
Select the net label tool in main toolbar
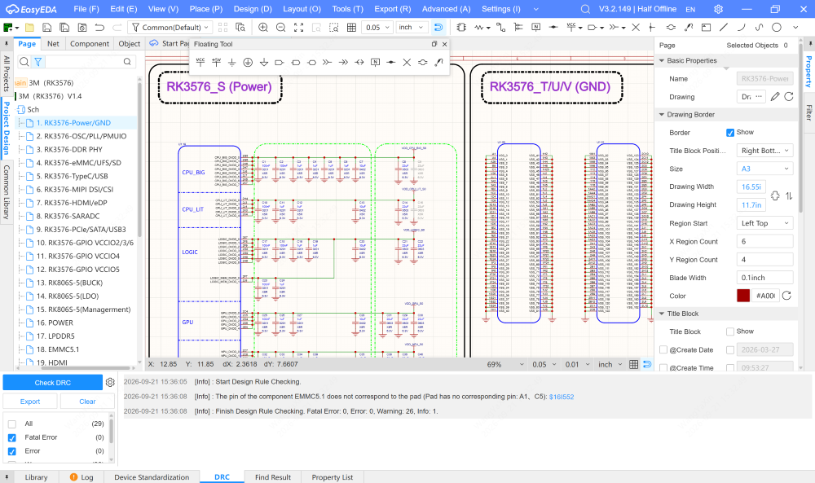pyautogui.click(x=536, y=27)
